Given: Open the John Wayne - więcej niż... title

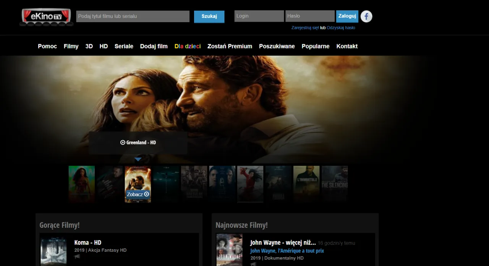Looking at the screenshot, I should [283, 242].
